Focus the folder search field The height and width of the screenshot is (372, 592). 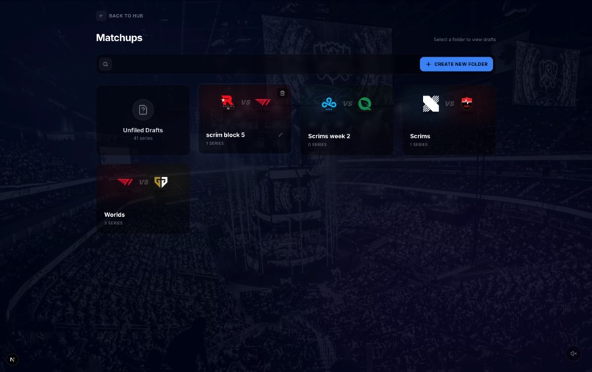[x=265, y=64]
